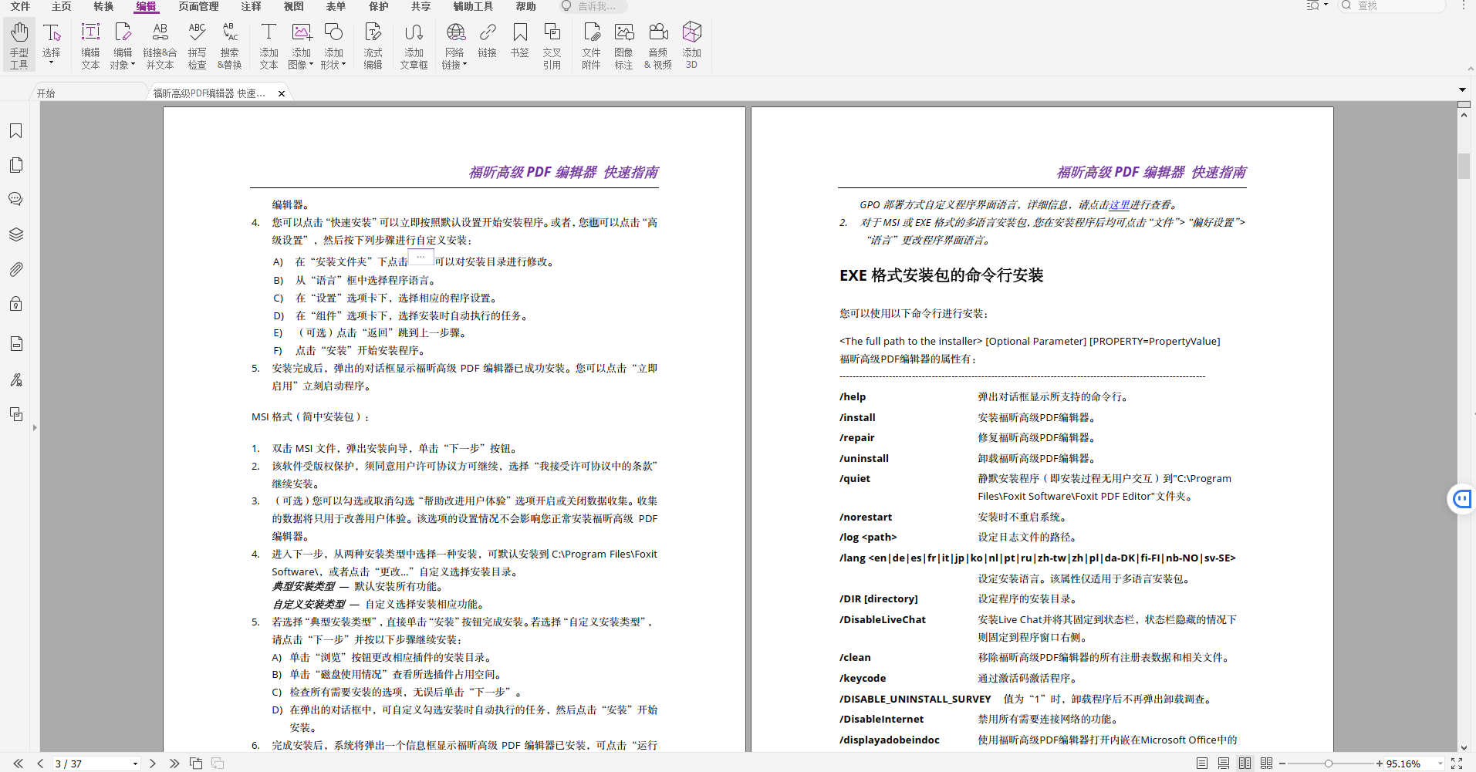Adjust the zoom slider handle
1476x772 pixels.
click(1329, 764)
